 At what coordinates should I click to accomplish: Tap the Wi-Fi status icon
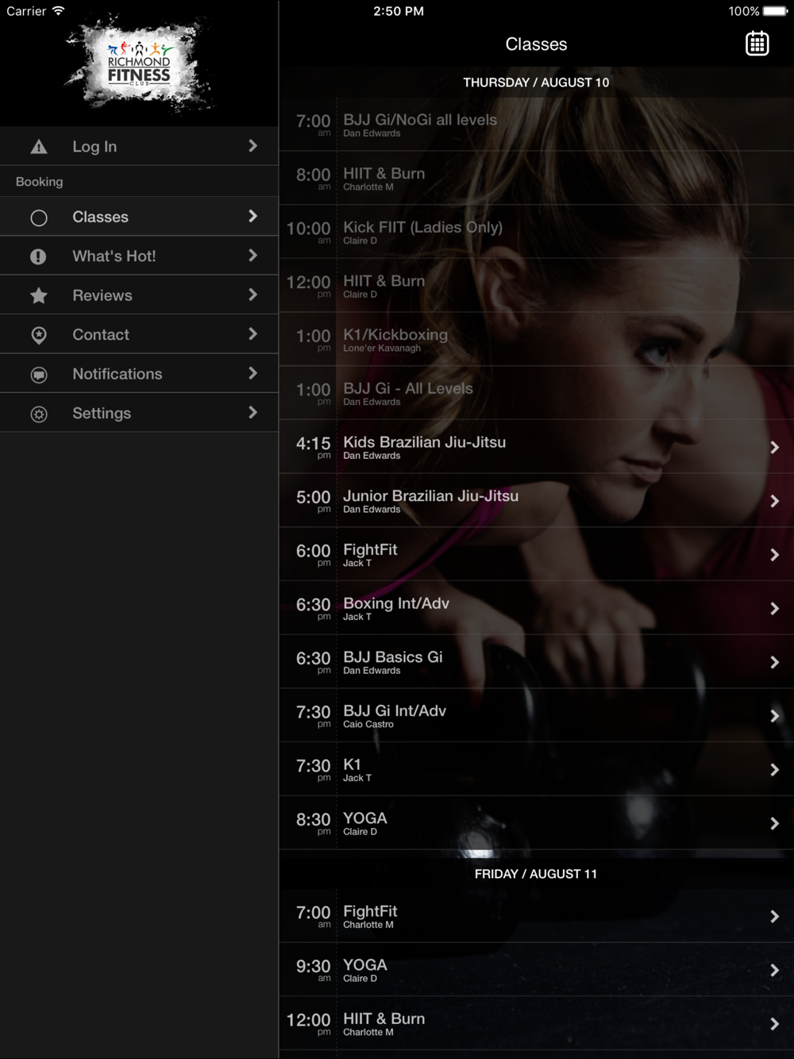(58, 11)
